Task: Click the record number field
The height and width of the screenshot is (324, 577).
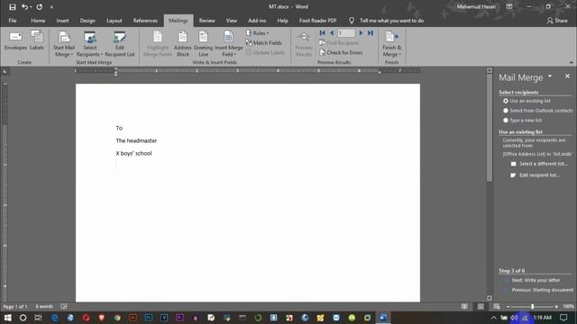Action: 346,33
